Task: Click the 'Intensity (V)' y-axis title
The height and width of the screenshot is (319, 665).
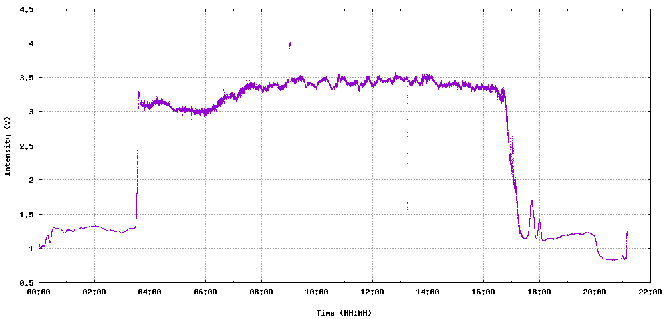Action: tap(7, 146)
